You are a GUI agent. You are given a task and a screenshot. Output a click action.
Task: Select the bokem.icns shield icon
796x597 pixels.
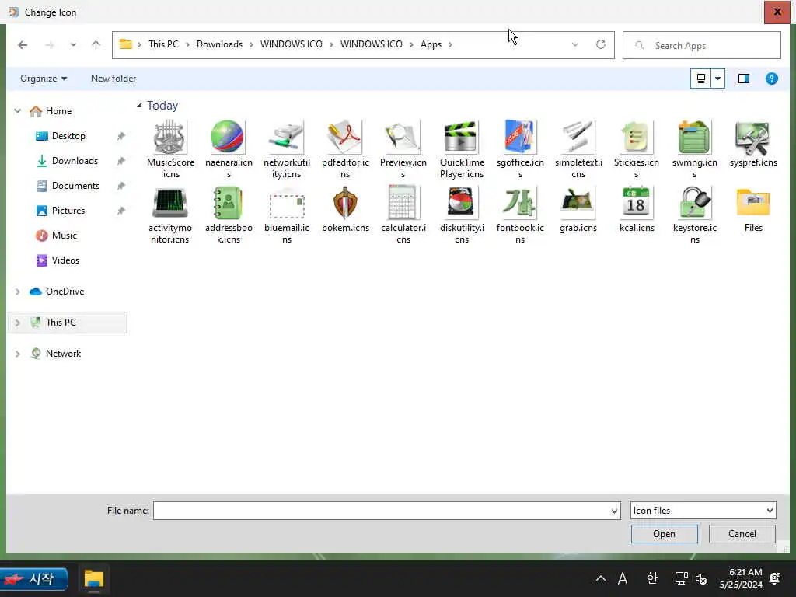pyautogui.click(x=344, y=203)
